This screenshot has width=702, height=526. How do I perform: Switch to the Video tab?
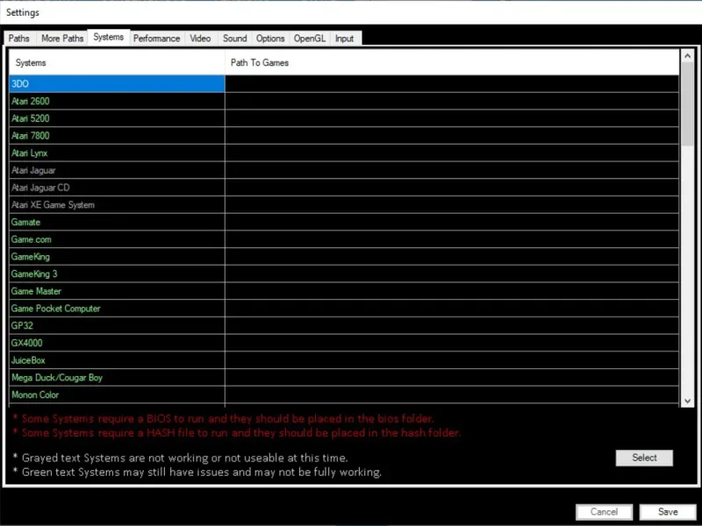coord(200,39)
